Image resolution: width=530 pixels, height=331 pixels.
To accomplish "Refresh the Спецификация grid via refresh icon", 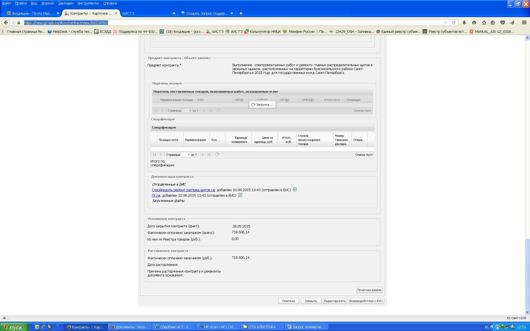I will click(217, 154).
